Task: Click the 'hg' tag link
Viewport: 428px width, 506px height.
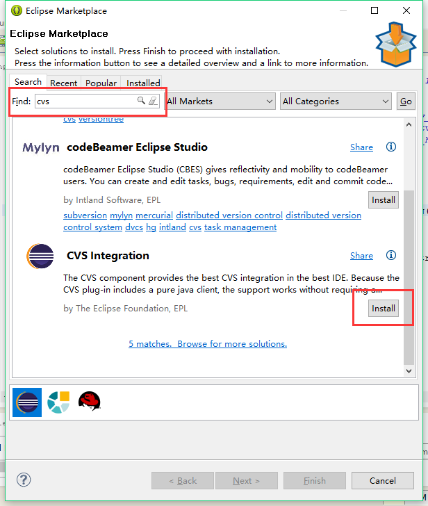Action: (x=151, y=227)
